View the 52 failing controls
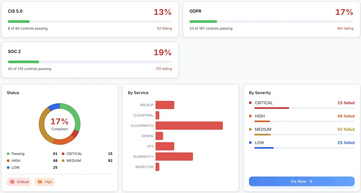The width and height of the screenshot is (361, 193). [165, 29]
